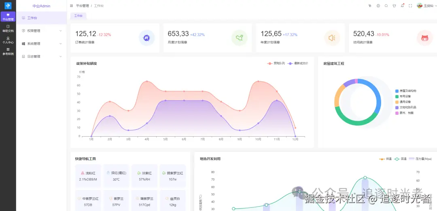Toggle fullscreen with the expand icon
Screen dimensions: 437x211
410,6
